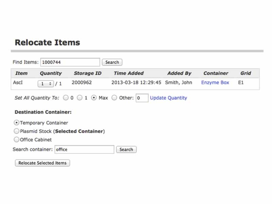272x204 pixels.
Task: Click the Relocate Selected Items button
Action: coord(42,163)
